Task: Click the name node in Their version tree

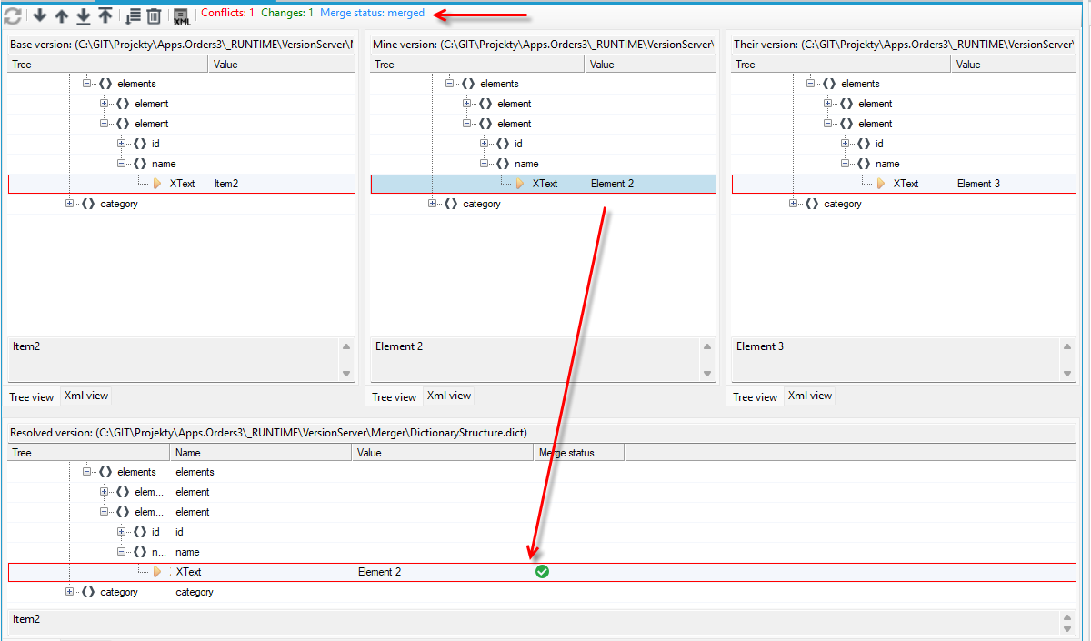Action: (x=887, y=164)
